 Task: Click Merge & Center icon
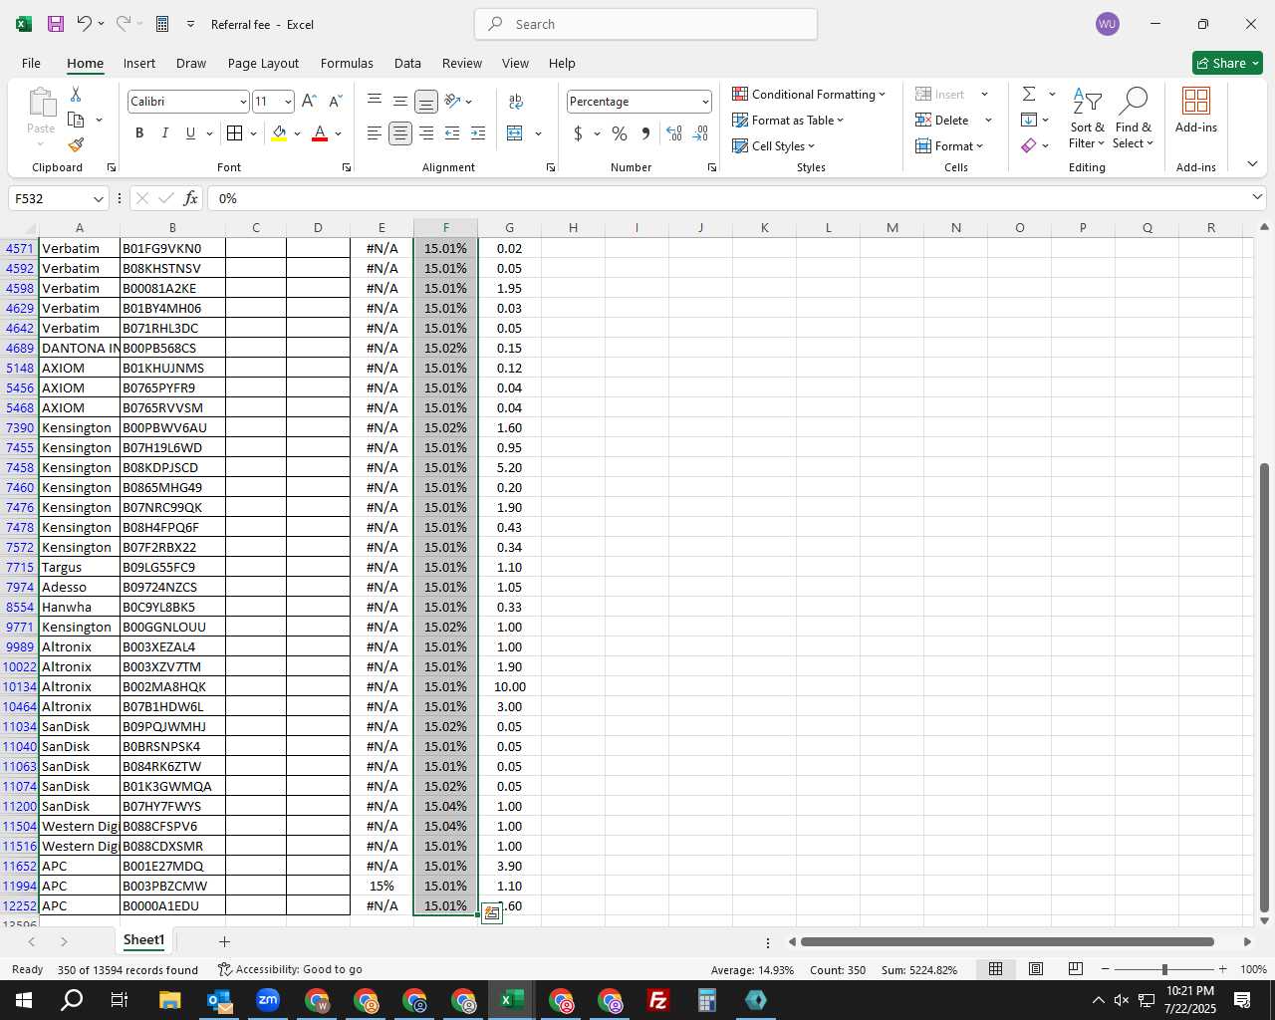tap(515, 133)
